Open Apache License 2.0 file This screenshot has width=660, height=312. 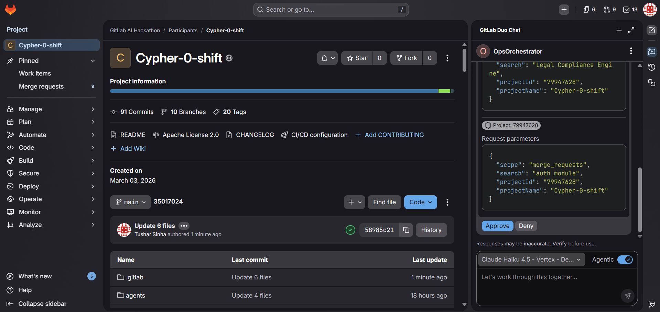[186, 135]
